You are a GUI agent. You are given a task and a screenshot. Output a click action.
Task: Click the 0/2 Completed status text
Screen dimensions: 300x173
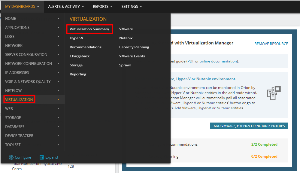(264, 156)
